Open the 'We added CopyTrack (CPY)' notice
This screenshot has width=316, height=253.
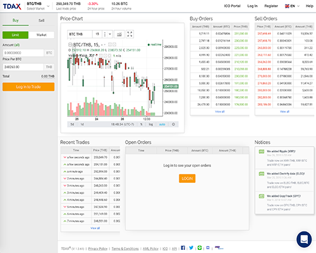click(x=284, y=202)
